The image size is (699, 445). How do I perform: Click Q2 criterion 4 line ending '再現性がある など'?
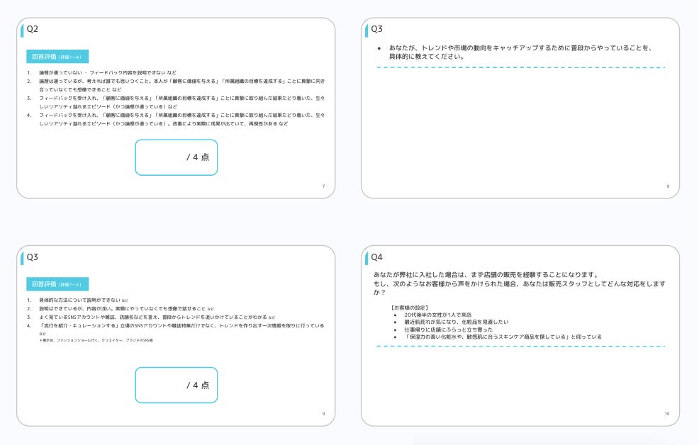point(163,124)
